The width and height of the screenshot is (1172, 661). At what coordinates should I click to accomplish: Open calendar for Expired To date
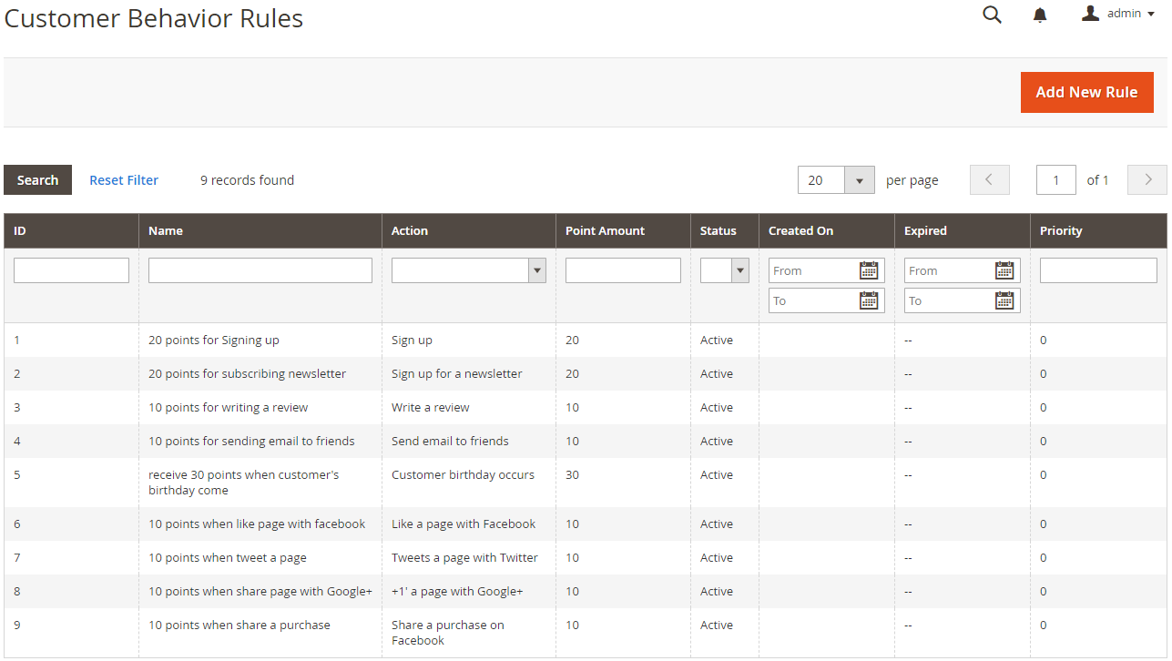tap(1004, 300)
